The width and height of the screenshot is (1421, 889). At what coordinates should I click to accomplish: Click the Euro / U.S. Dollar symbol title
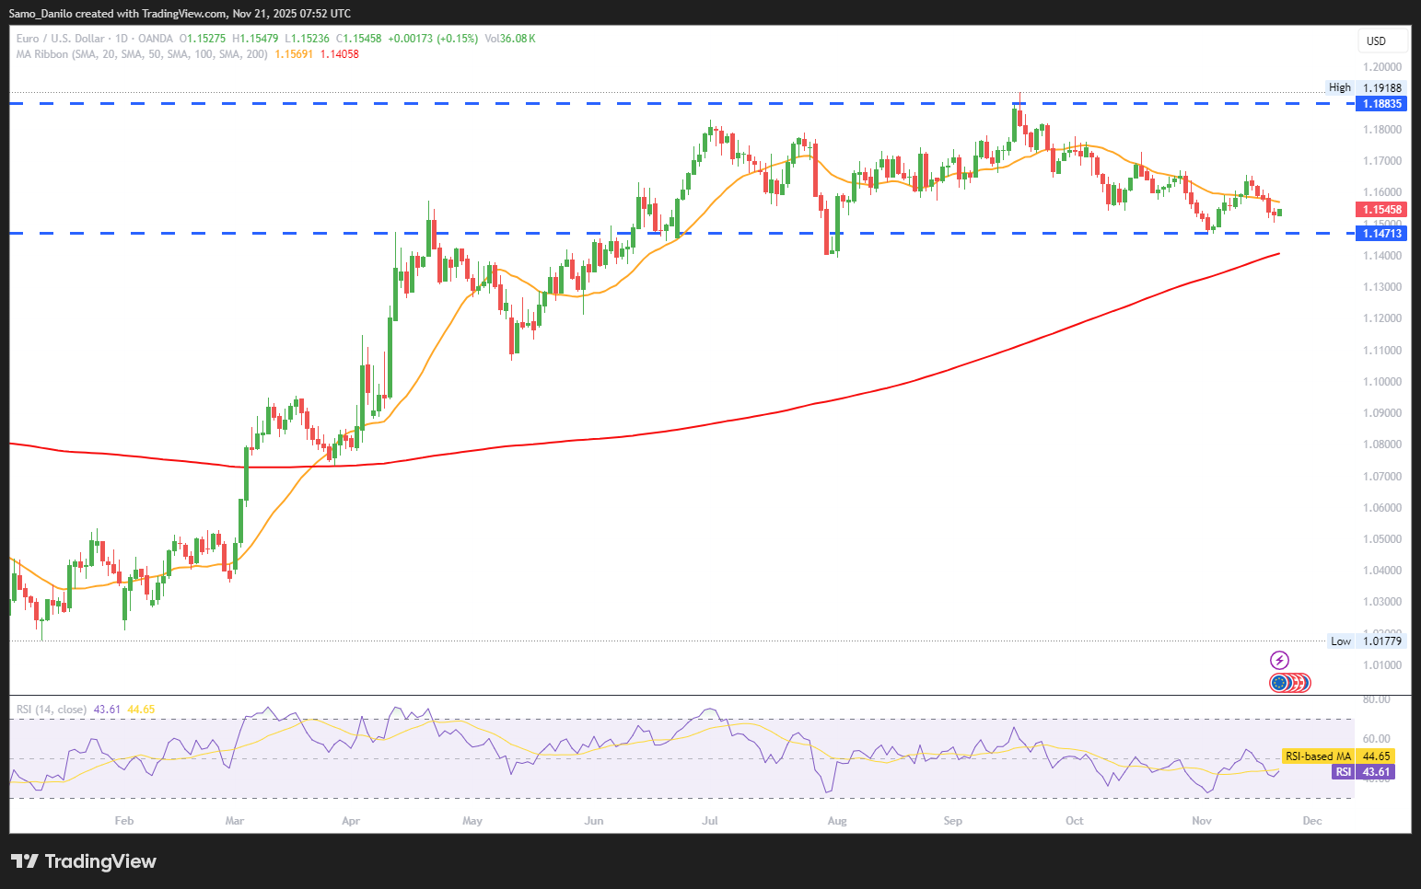coord(60,39)
